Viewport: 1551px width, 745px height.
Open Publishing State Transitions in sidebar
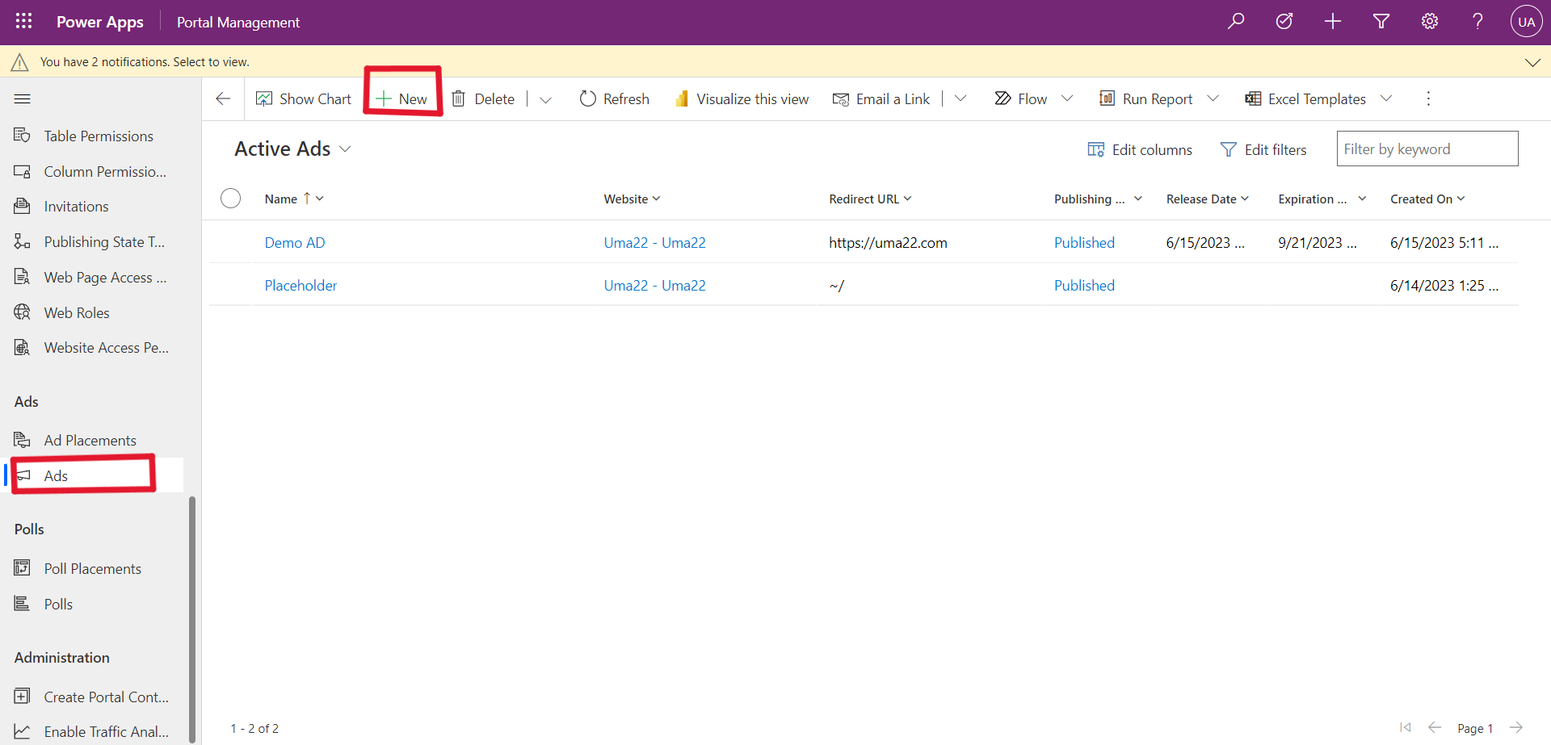click(92, 242)
